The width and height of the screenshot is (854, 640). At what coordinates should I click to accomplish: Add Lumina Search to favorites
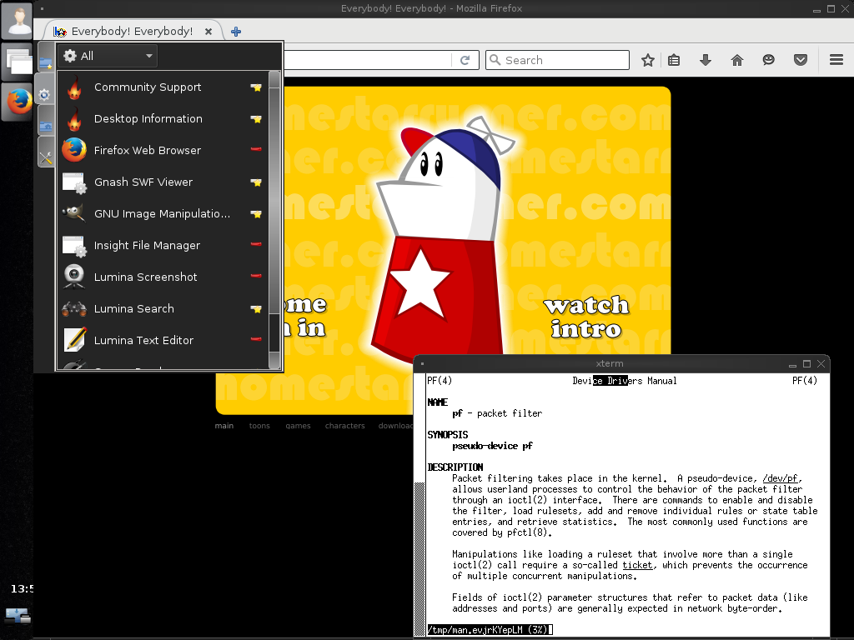click(x=256, y=308)
